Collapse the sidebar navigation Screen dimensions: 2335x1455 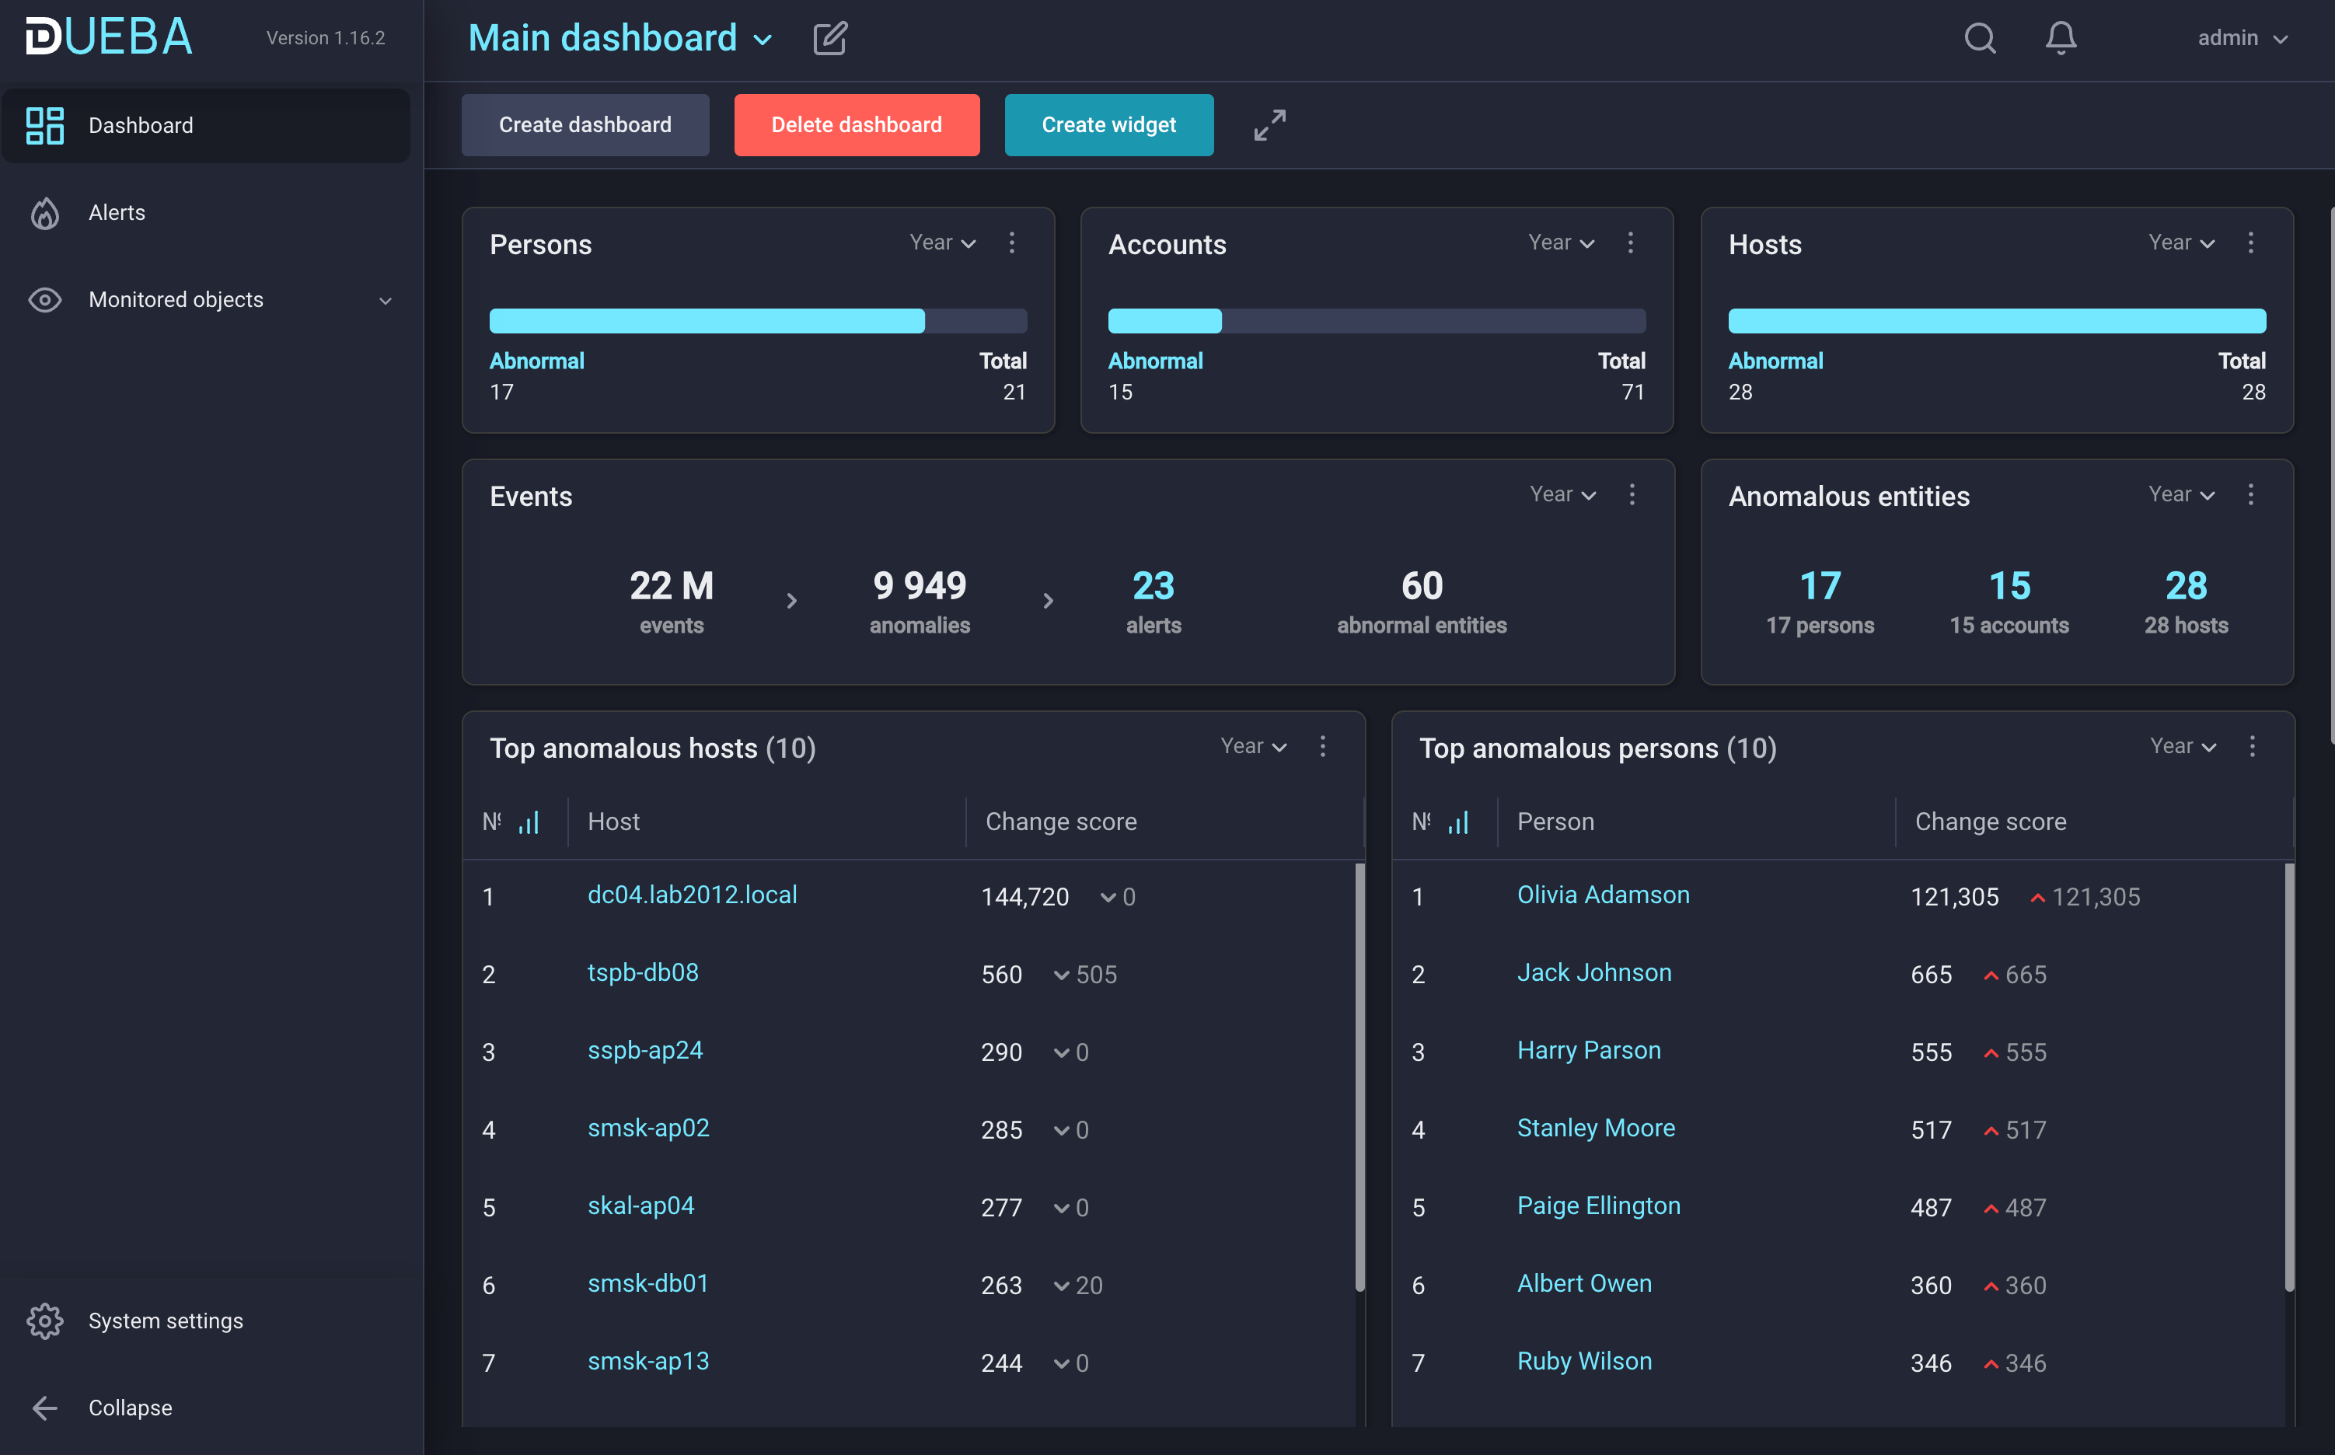click(x=129, y=1407)
